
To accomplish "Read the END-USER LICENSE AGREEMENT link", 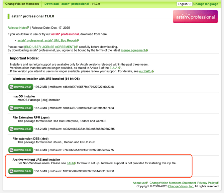I will pyautogui.click(x=49, y=47).
